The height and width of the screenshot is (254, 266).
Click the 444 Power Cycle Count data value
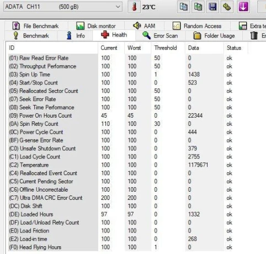193,132
